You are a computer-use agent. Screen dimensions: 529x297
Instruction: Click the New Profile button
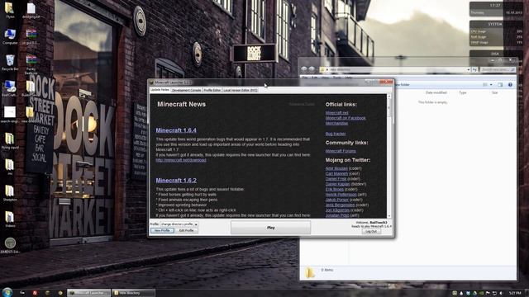pos(162,231)
